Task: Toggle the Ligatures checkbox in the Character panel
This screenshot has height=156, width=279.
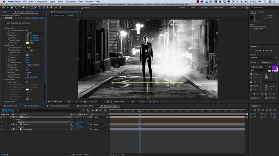Action: pyautogui.click(x=252, y=97)
